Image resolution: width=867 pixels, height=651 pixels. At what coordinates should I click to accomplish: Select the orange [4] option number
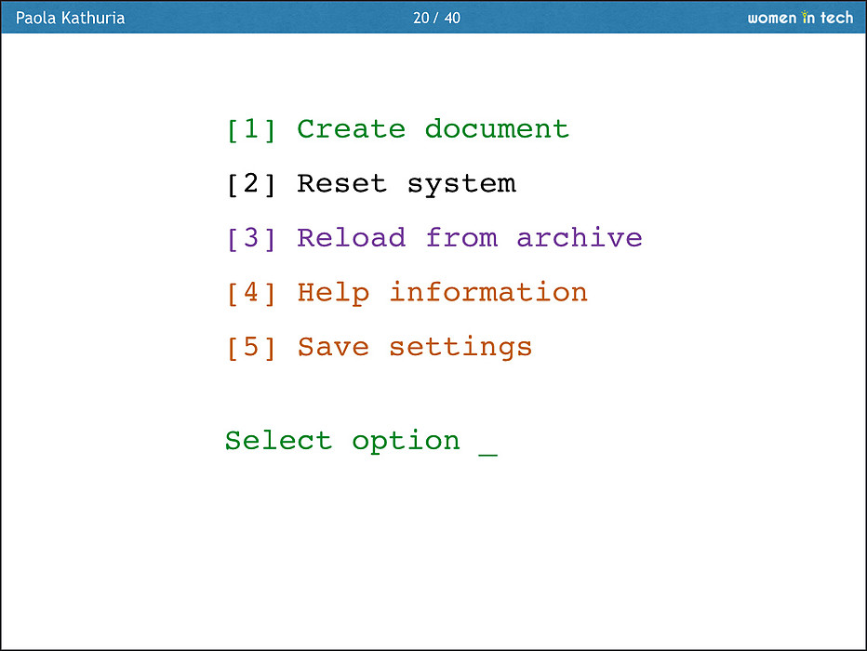(x=251, y=293)
